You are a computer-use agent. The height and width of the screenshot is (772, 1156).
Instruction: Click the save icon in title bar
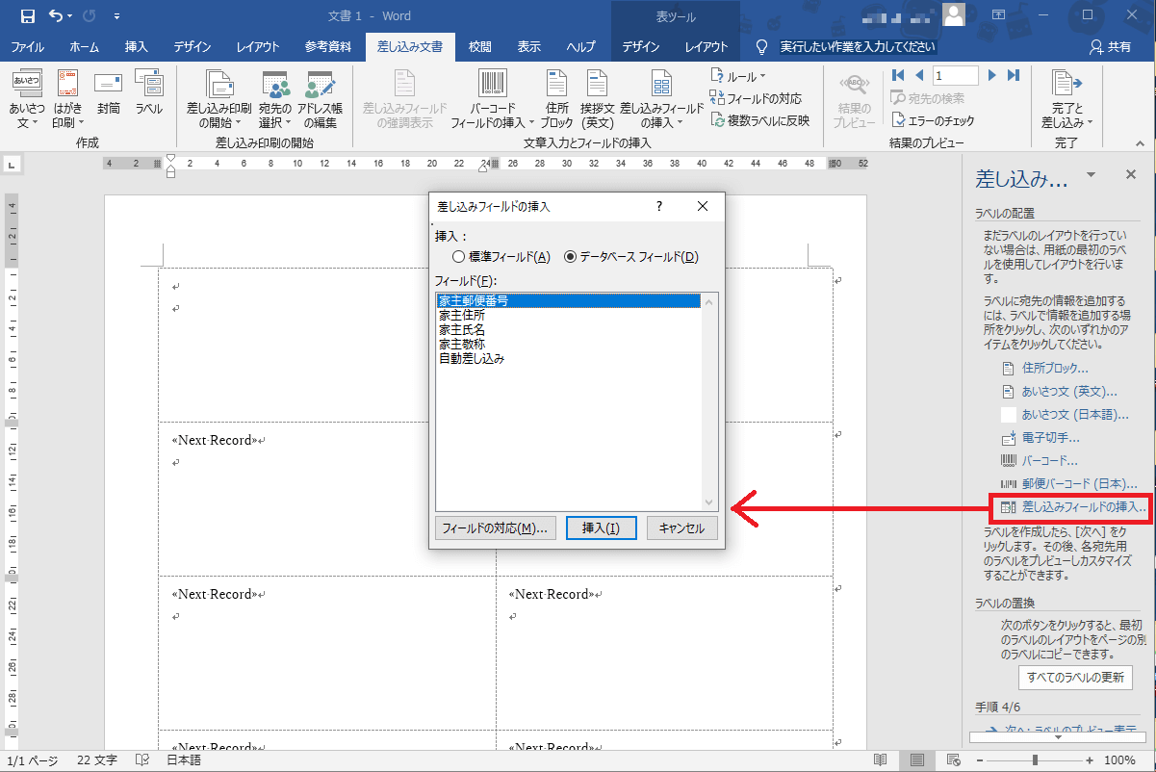pyautogui.click(x=27, y=15)
